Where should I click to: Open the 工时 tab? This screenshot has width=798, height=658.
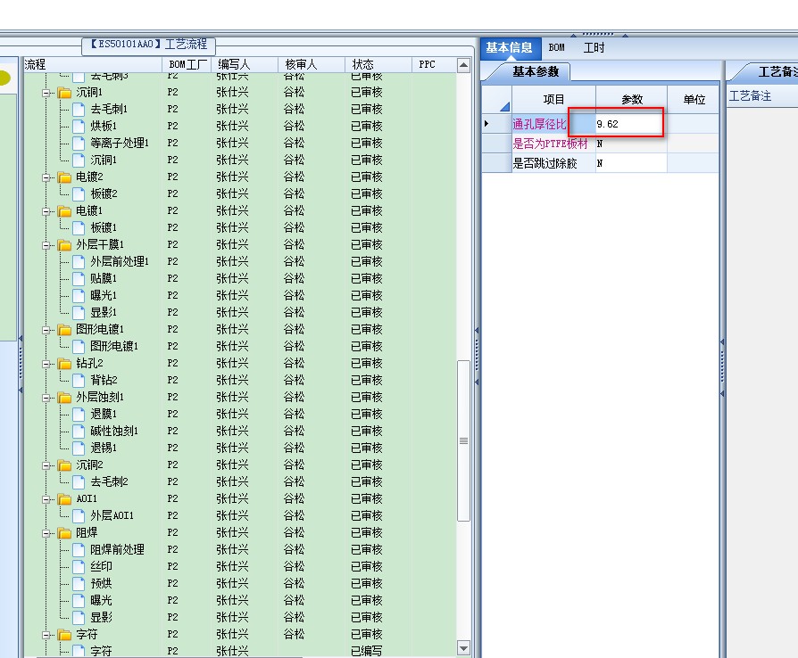point(594,48)
